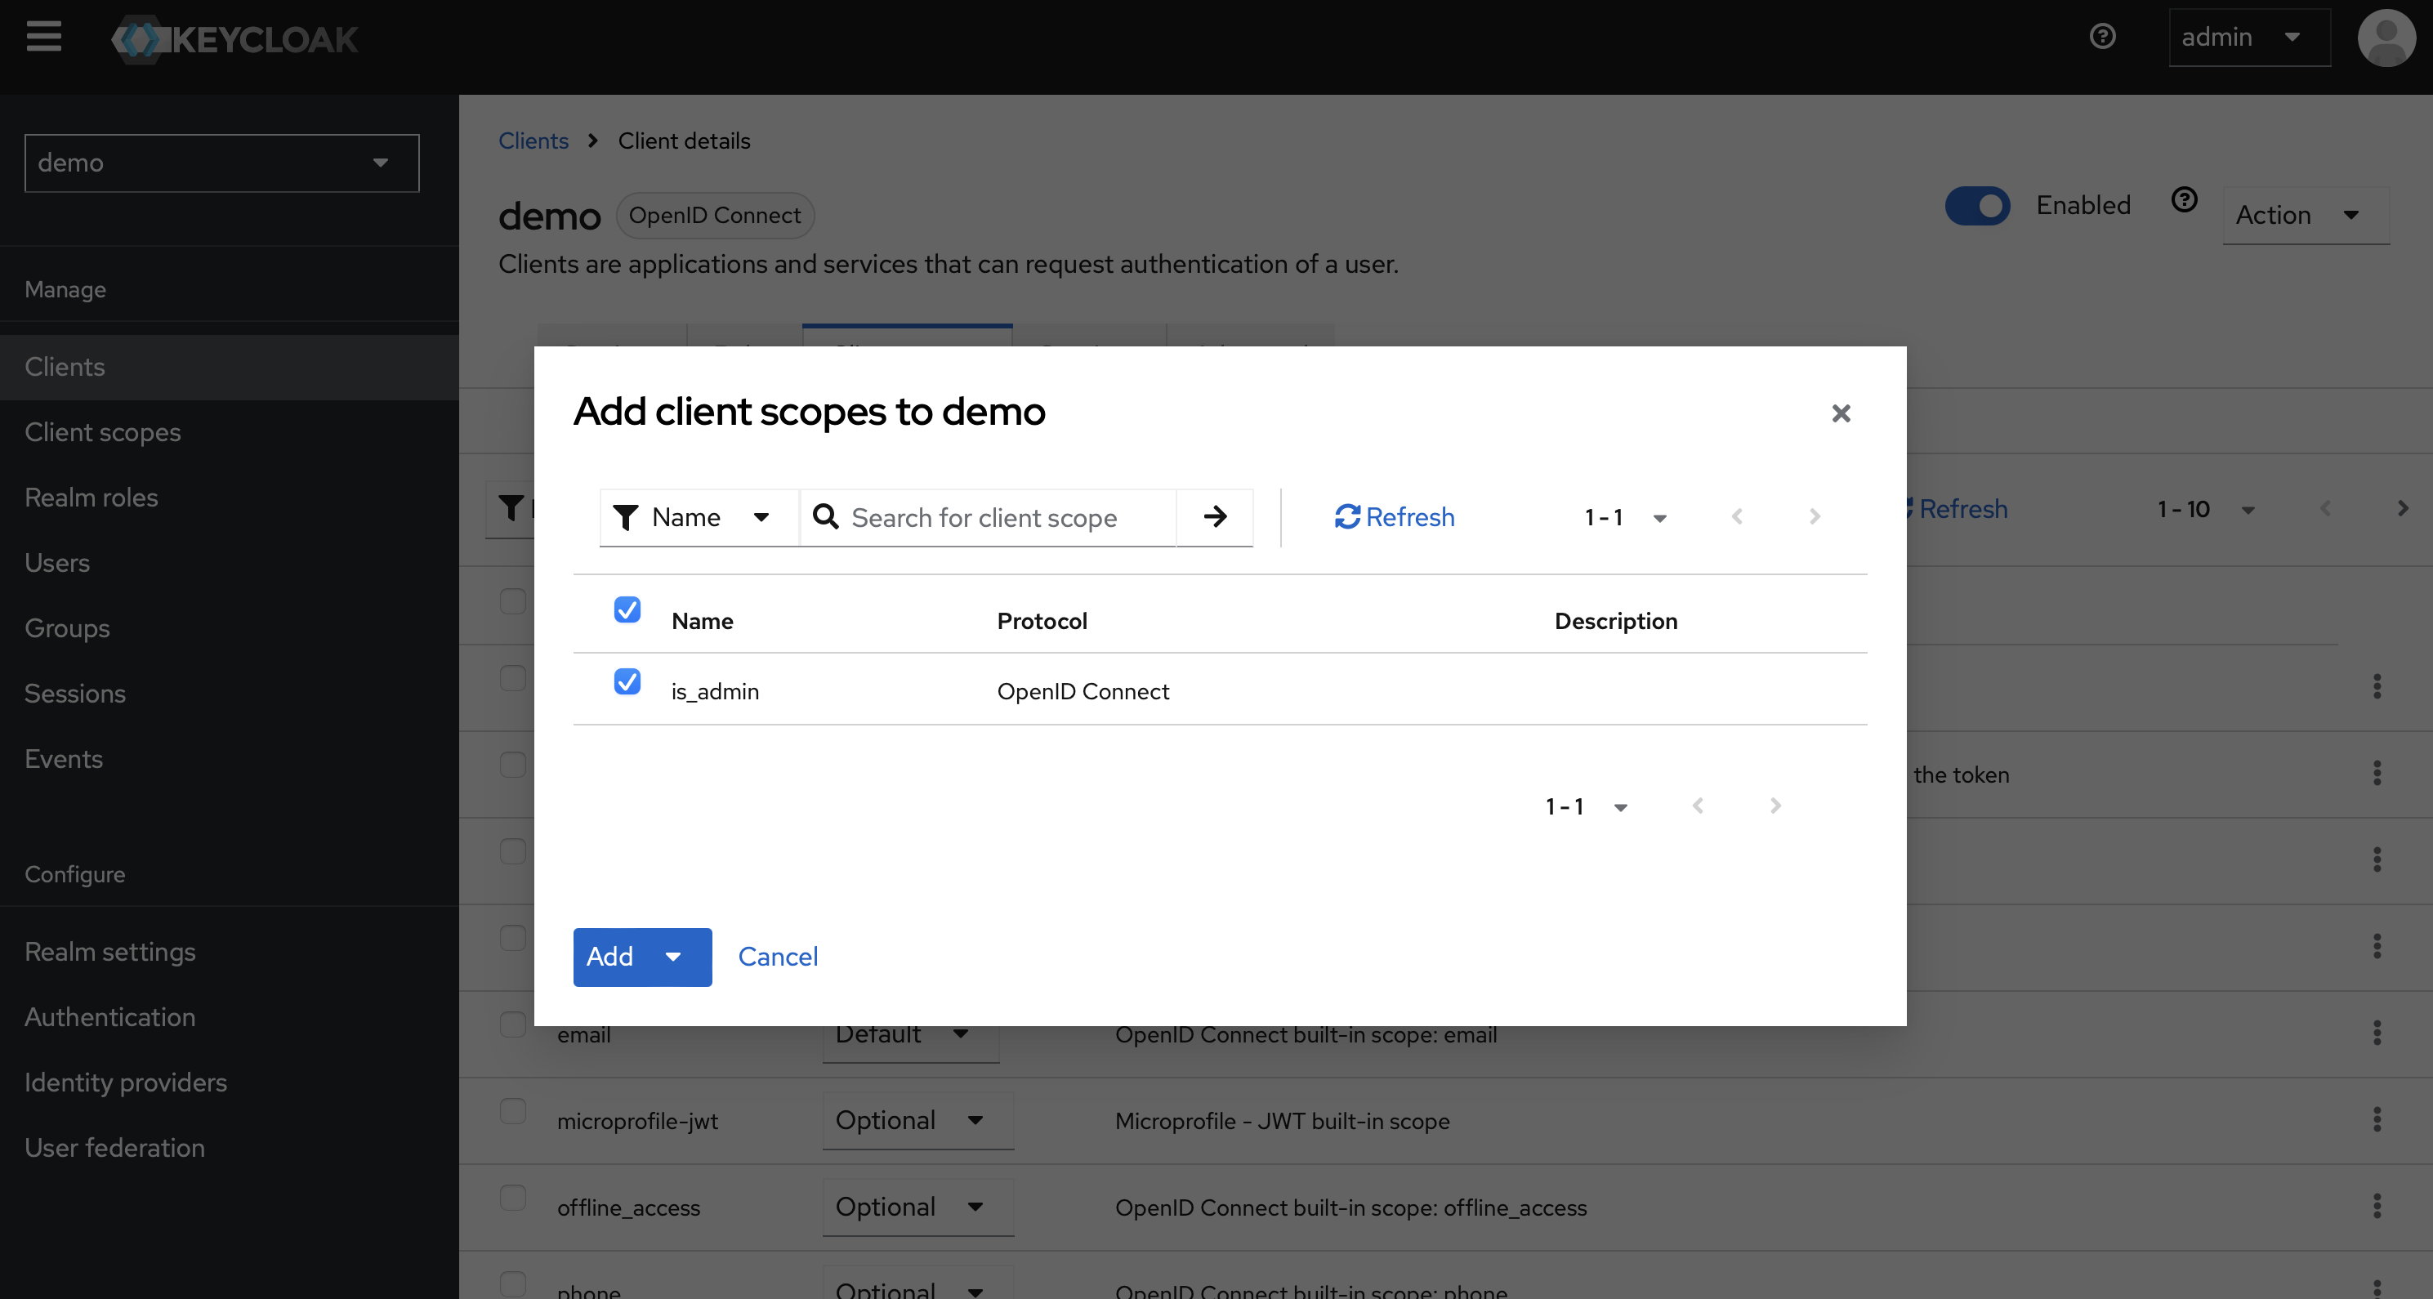Click the Protocol column header in dialog
The height and width of the screenshot is (1299, 2433).
point(1042,621)
